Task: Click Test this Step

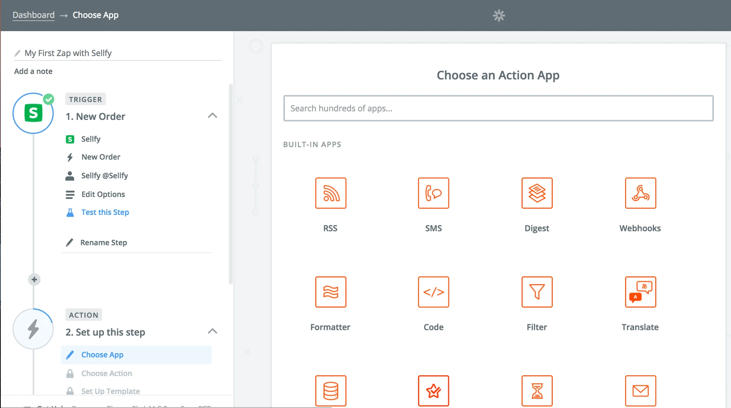Action: (x=105, y=212)
